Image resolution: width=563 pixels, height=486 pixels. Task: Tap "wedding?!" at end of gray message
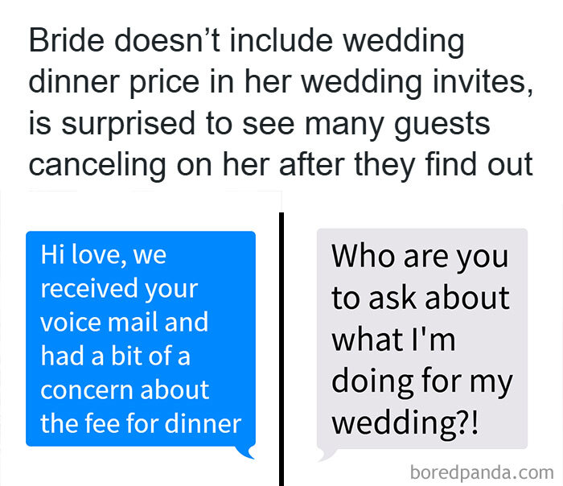405,423
